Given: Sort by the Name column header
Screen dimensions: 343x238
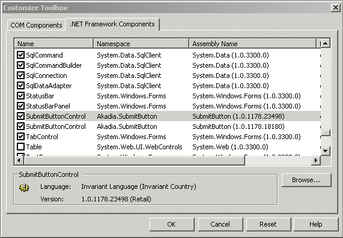Looking at the screenshot, I should click(54, 44).
